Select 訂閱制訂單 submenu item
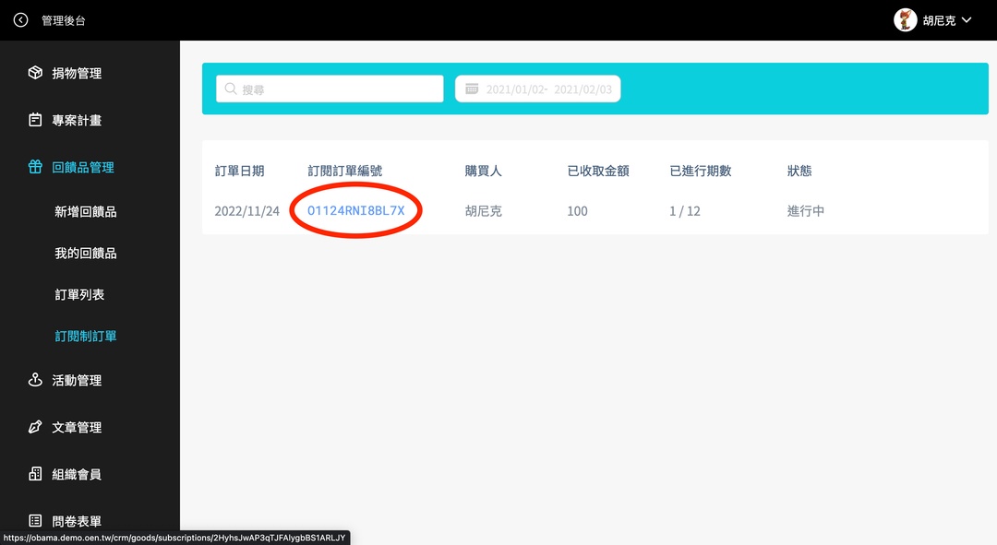The image size is (997, 545). pos(85,336)
